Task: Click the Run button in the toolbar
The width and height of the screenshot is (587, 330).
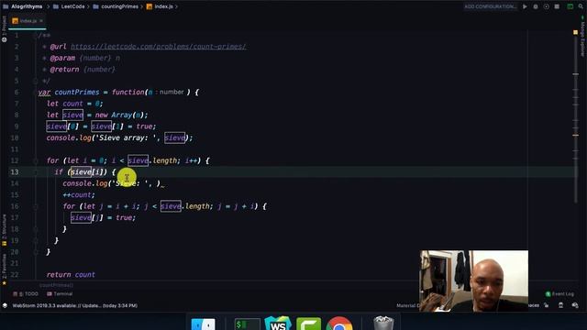Action: [525, 6]
